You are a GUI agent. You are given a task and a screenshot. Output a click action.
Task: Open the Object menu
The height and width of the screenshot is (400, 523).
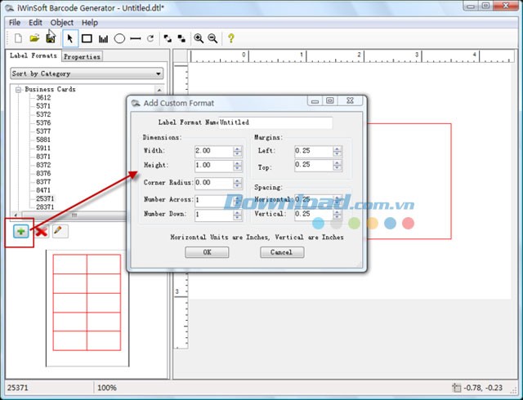pyautogui.click(x=62, y=23)
